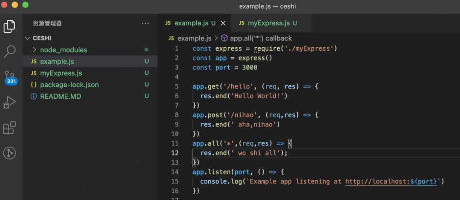Screen dimensions: 460x200
Task: Click the 3000 port value on line 3
Action: tap(250, 68)
